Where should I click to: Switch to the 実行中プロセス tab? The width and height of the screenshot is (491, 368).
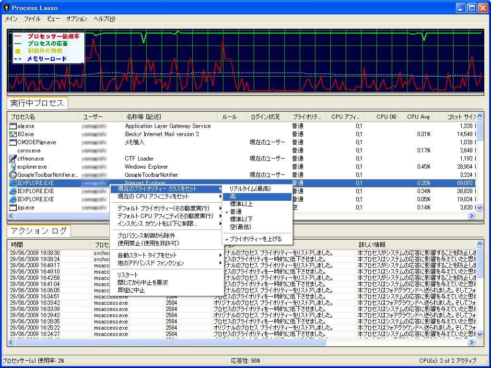coord(37,103)
